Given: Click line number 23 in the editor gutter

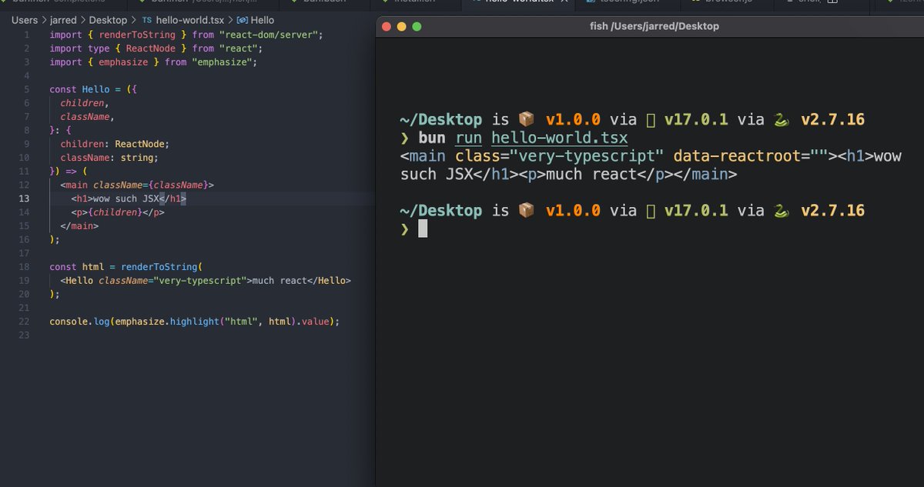Looking at the screenshot, I should [x=25, y=335].
